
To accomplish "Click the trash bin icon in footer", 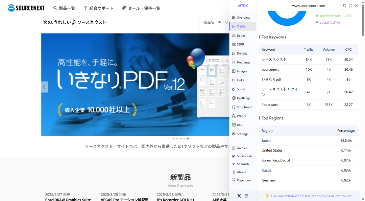I will 246,196.
